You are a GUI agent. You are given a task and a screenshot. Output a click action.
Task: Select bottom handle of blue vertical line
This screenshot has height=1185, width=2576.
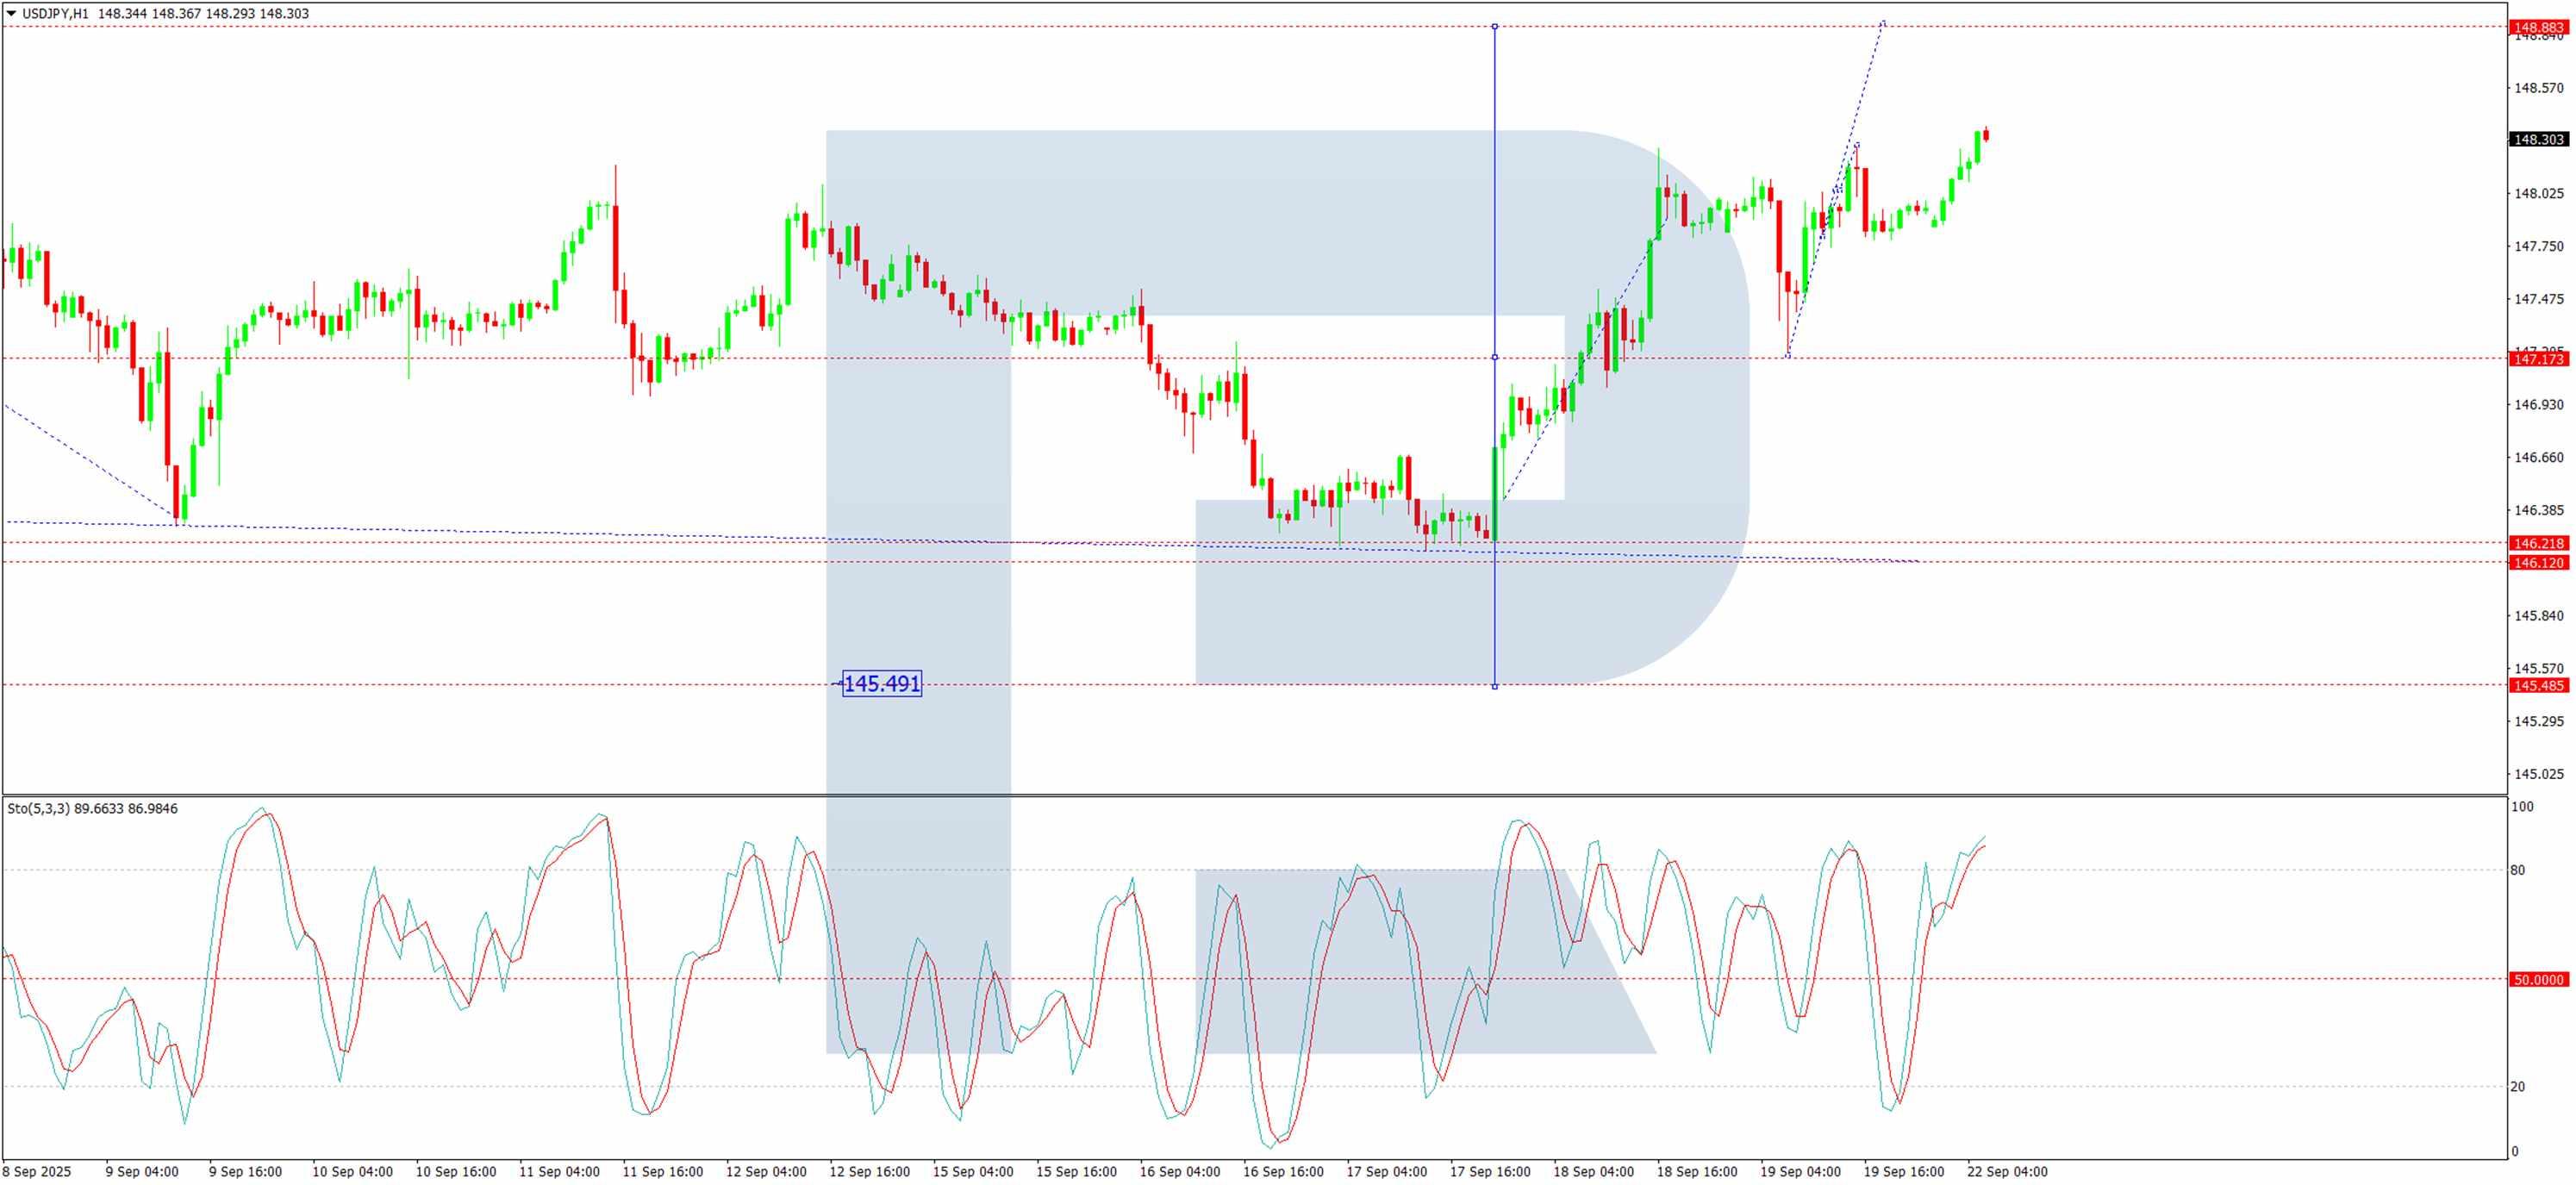(1495, 686)
